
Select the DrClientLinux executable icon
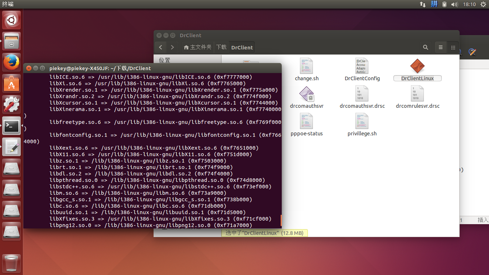[x=417, y=66]
